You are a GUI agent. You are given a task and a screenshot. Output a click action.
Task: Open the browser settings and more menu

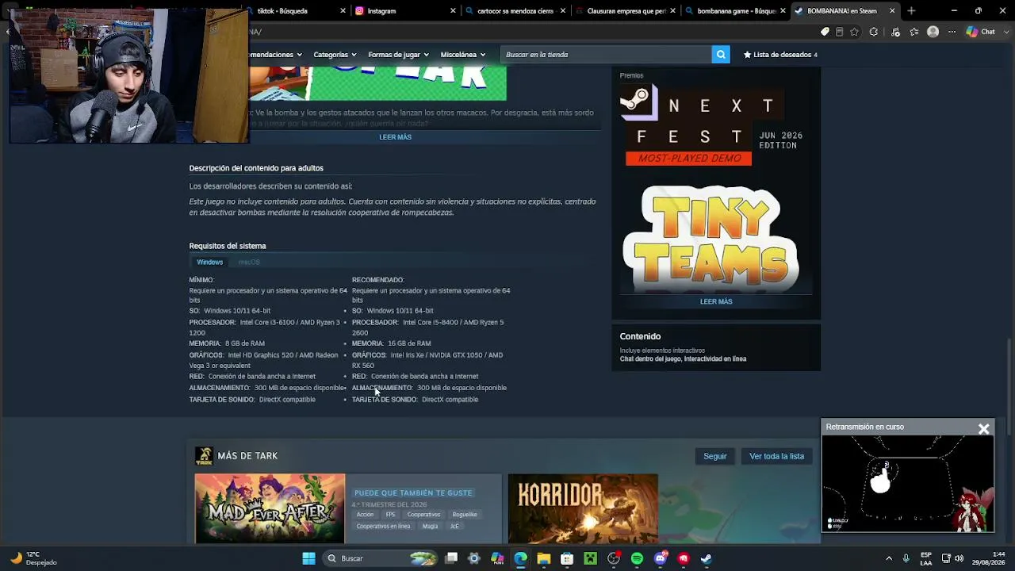click(x=952, y=32)
